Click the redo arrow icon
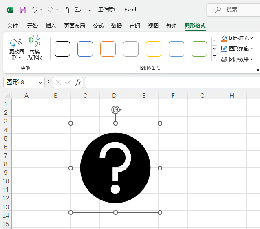Image resolution: width=260 pixels, height=229 pixels. point(51,10)
